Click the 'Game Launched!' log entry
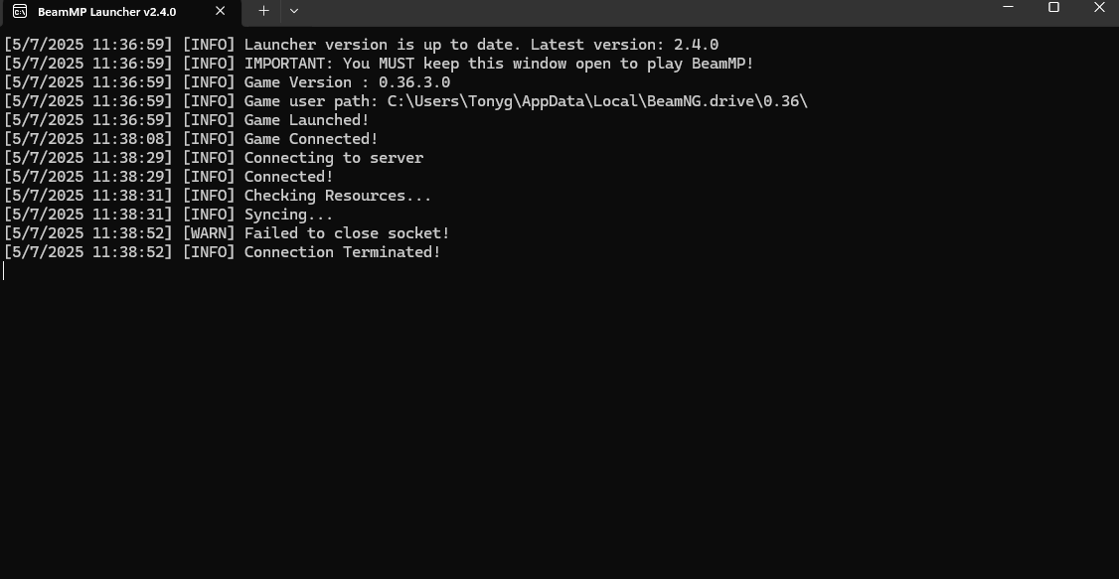This screenshot has height=579, width=1119. (307, 120)
